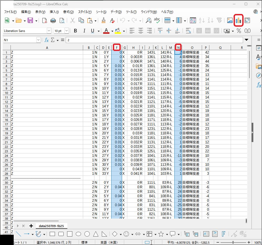Open the データ(D) menu
Viewport: 262px width, 245px height.
pos(116,12)
